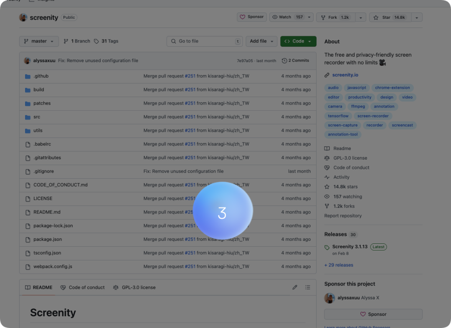This screenshot has height=328, width=451.
Task: Open the Fork options dropdown arrow
Action: [361, 17]
